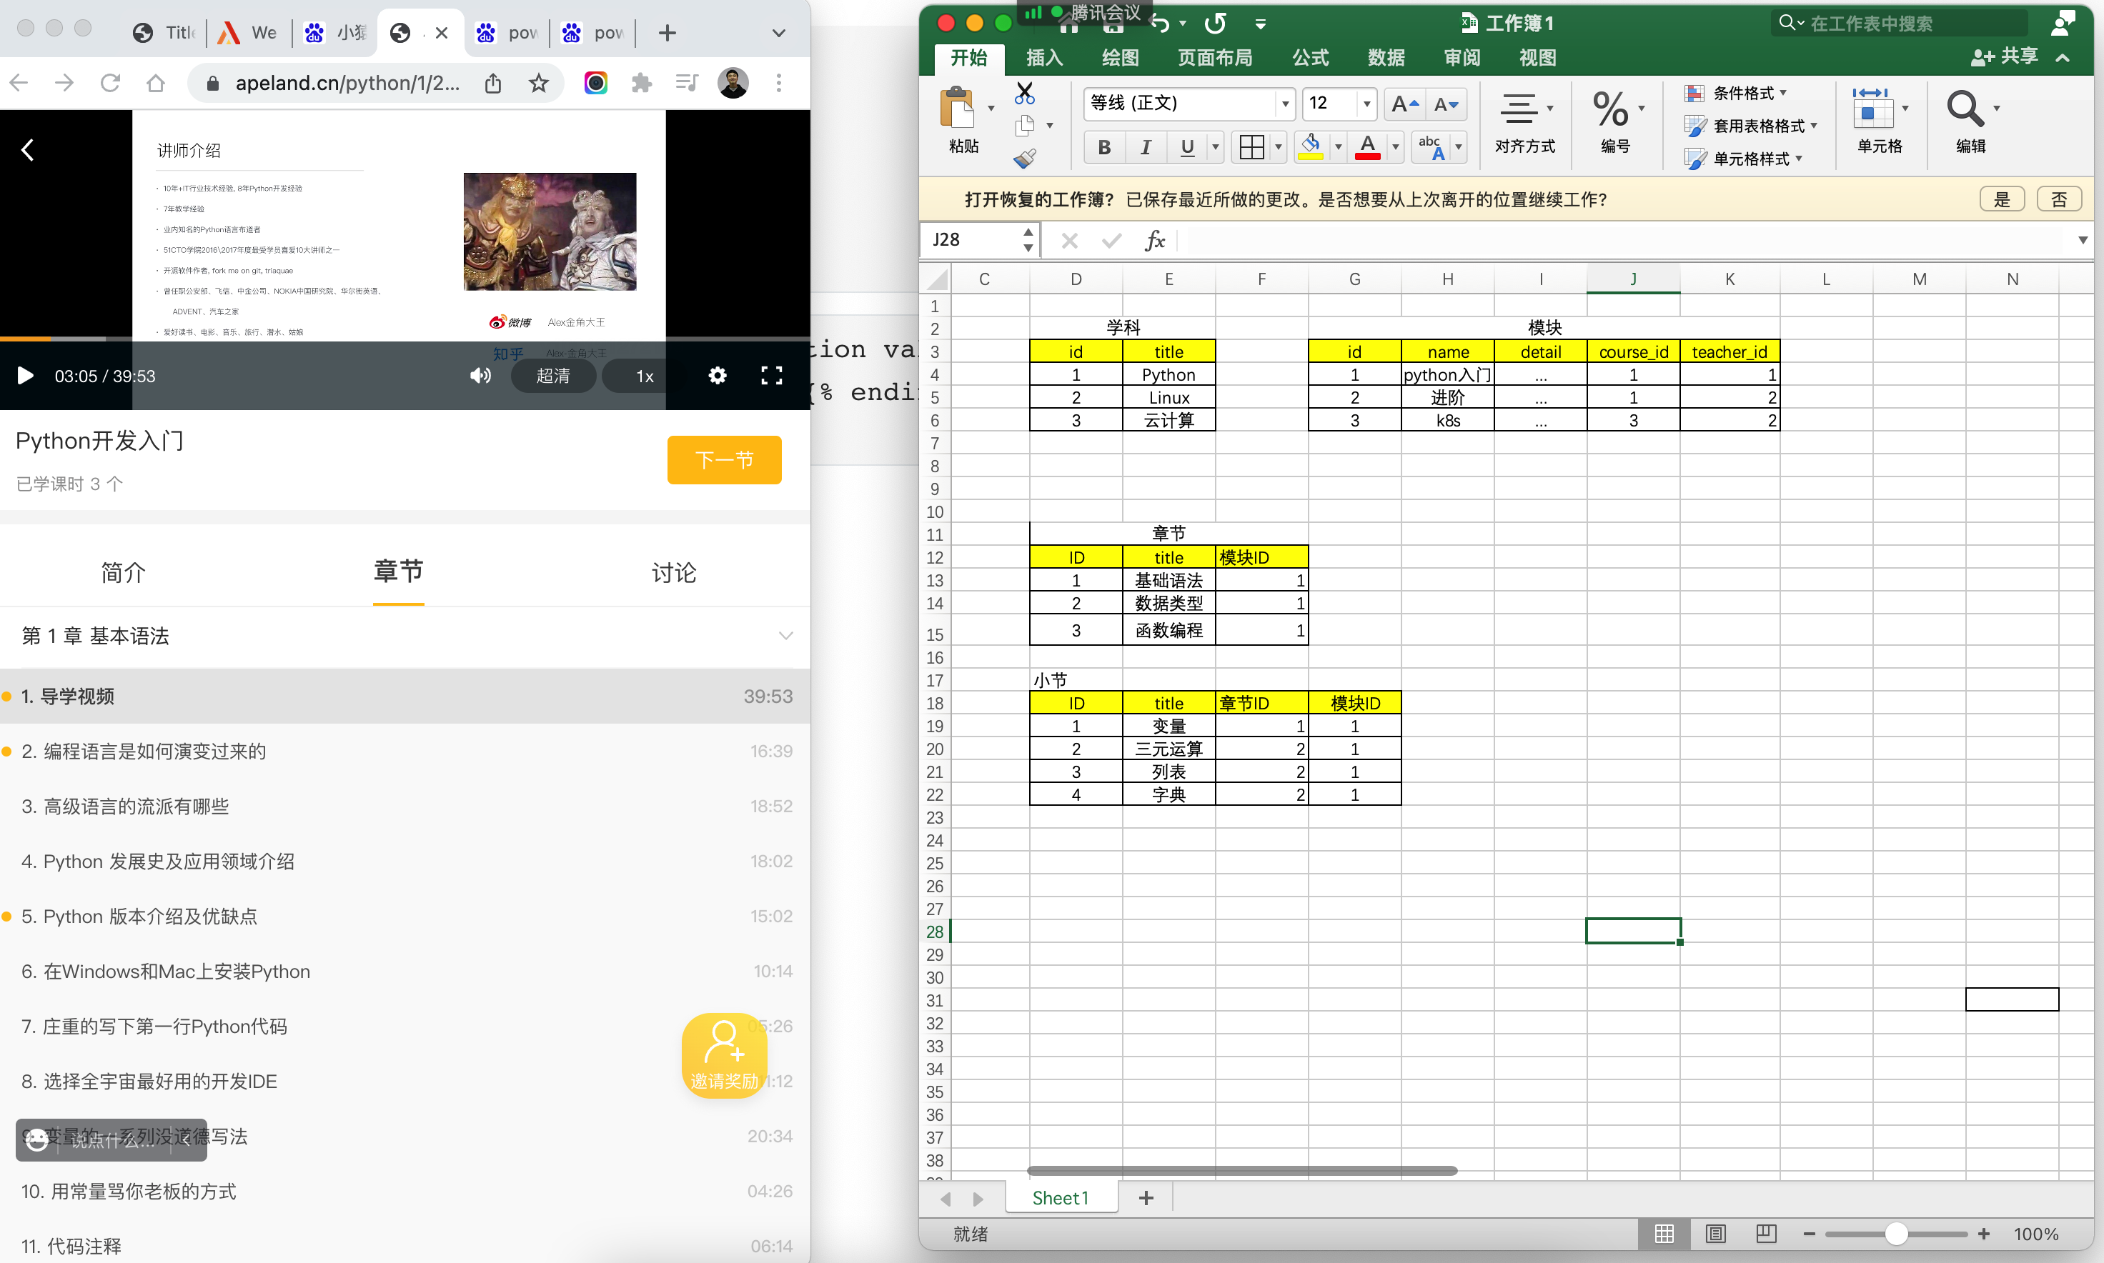Viewport: 2104px width, 1263px height.
Task: Click the zoom slider in Excel status bar
Action: click(1895, 1234)
